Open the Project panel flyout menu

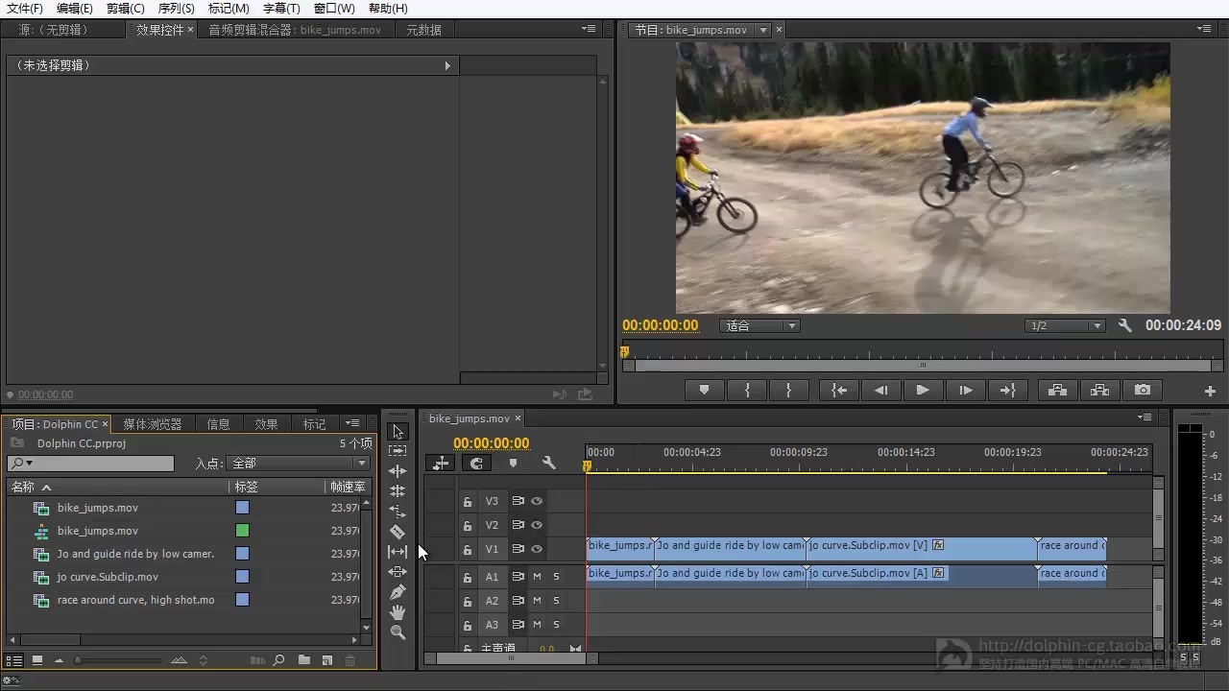[x=352, y=423]
